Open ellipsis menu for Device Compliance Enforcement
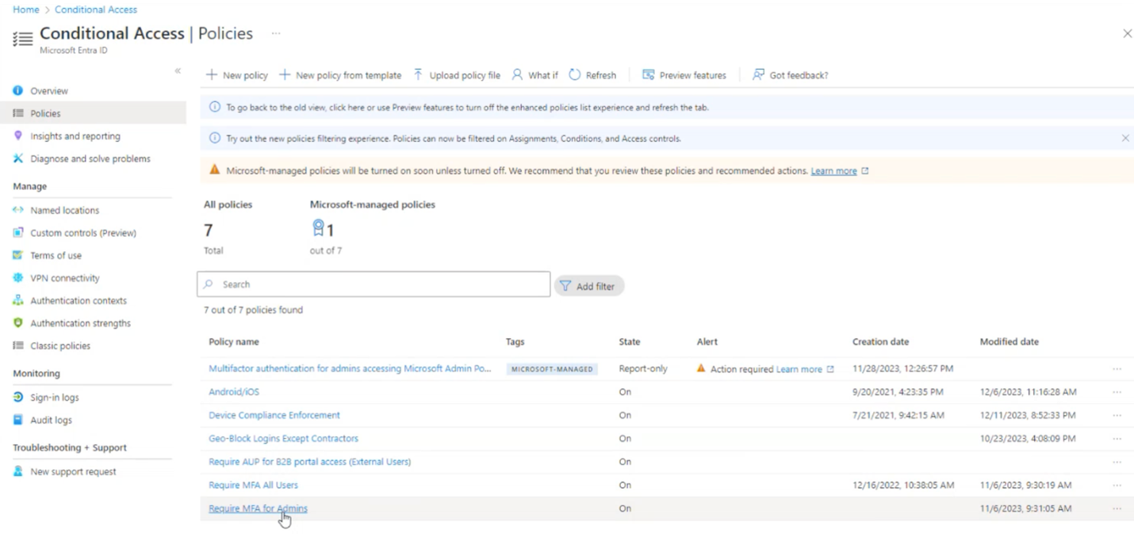This screenshot has width=1134, height=537. click(x=1117, y=416)
